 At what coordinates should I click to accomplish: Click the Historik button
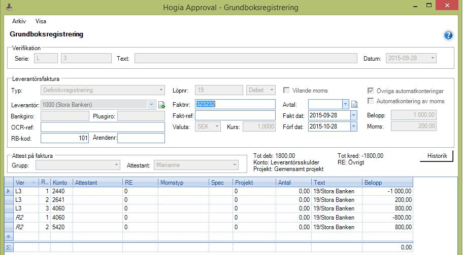437,156
